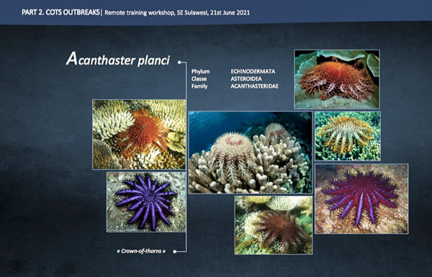Open the bottom brown starfish photo
Image resolution: width=432 pixels, height=277 pixels.
[274, 225]
